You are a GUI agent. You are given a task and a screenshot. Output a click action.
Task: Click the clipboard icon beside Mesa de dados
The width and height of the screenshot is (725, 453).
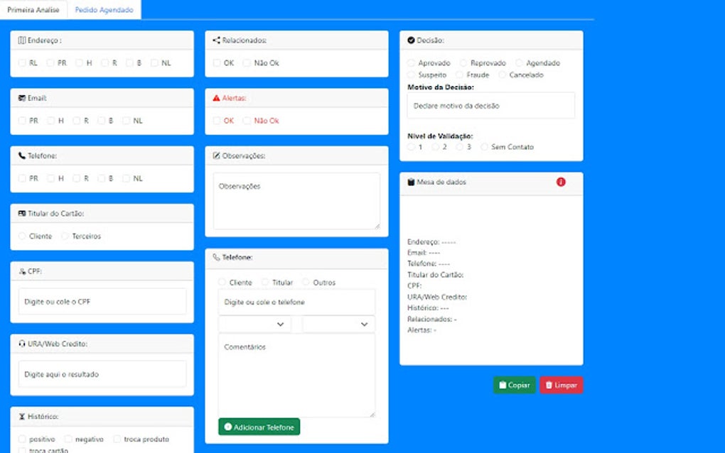tap(411, 182)
